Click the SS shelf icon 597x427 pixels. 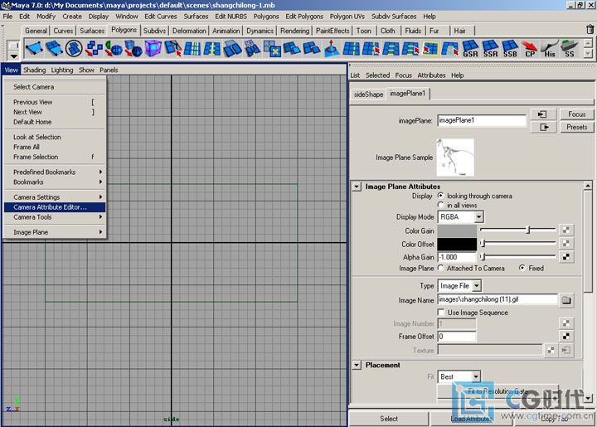tap(569, 49)
